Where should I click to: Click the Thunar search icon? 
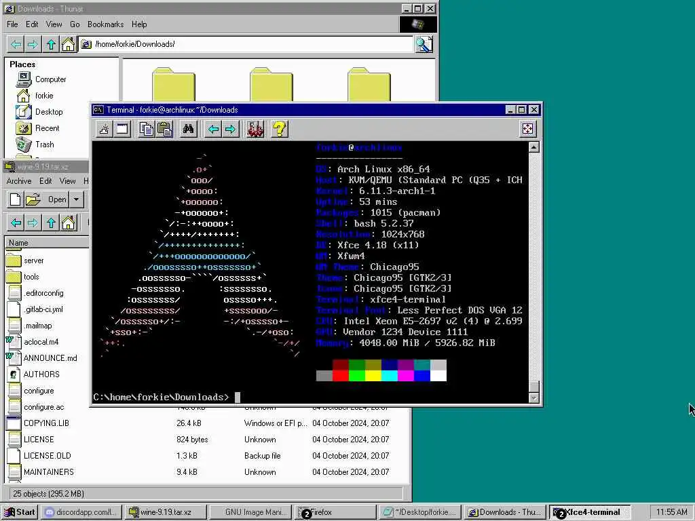coord(424,44)
